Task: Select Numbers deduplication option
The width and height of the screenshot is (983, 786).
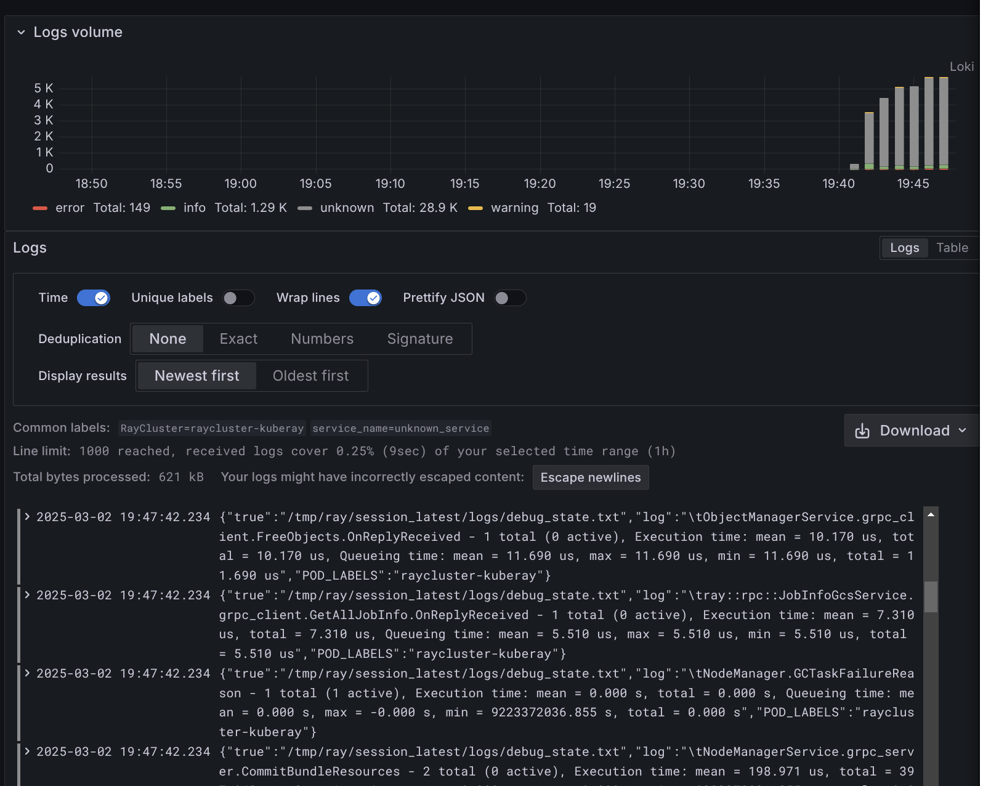Action: pos(322,339)
